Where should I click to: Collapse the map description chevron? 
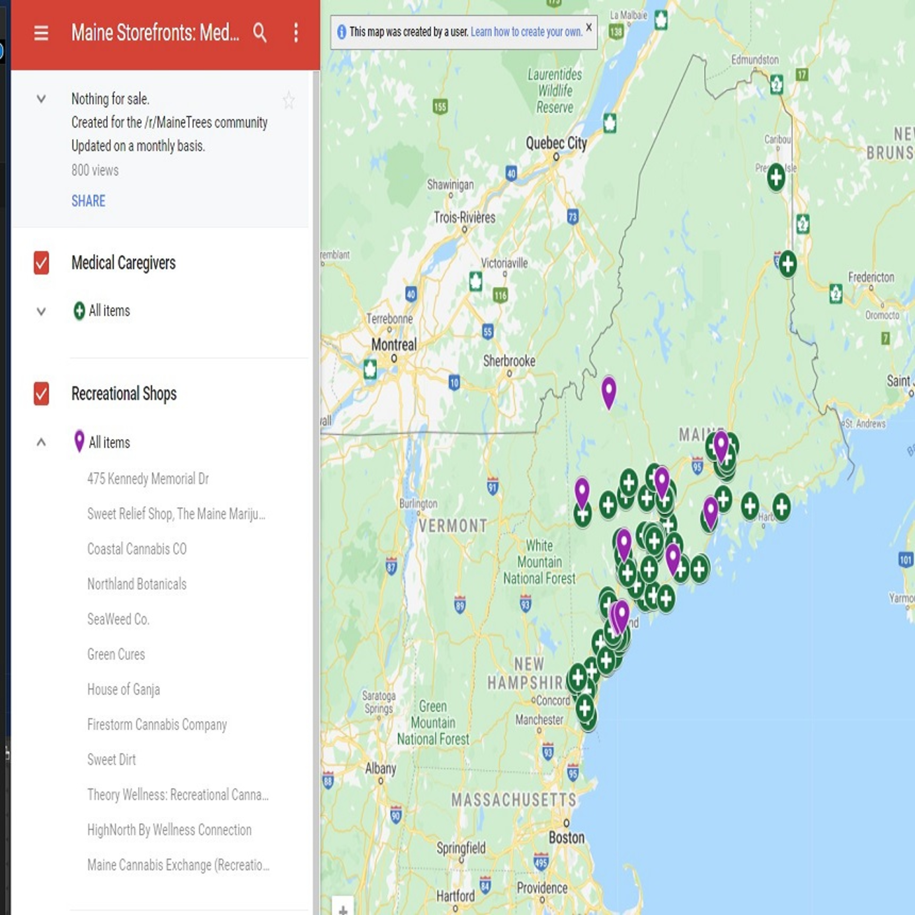pyautogui.click(x=41, y=99)
